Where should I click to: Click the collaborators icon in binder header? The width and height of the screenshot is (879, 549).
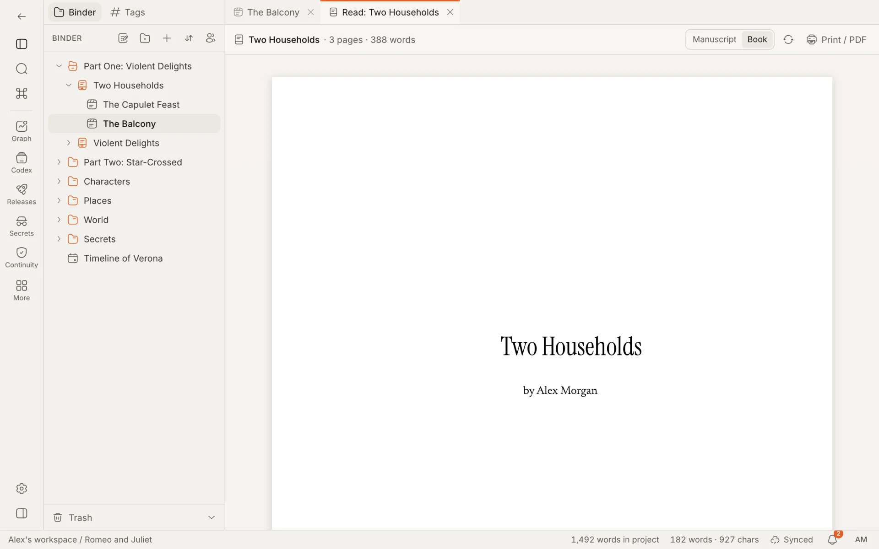pos(211,38)
